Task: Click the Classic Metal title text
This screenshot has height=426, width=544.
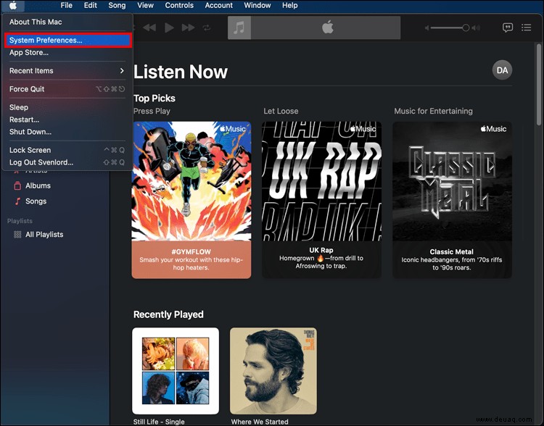Action: [x=452, y=252]
